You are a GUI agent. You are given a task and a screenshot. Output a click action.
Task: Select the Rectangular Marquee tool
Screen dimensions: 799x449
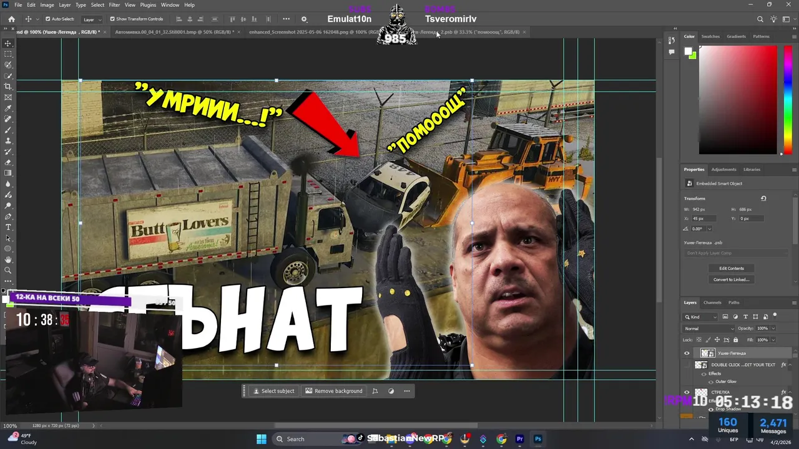8,54
